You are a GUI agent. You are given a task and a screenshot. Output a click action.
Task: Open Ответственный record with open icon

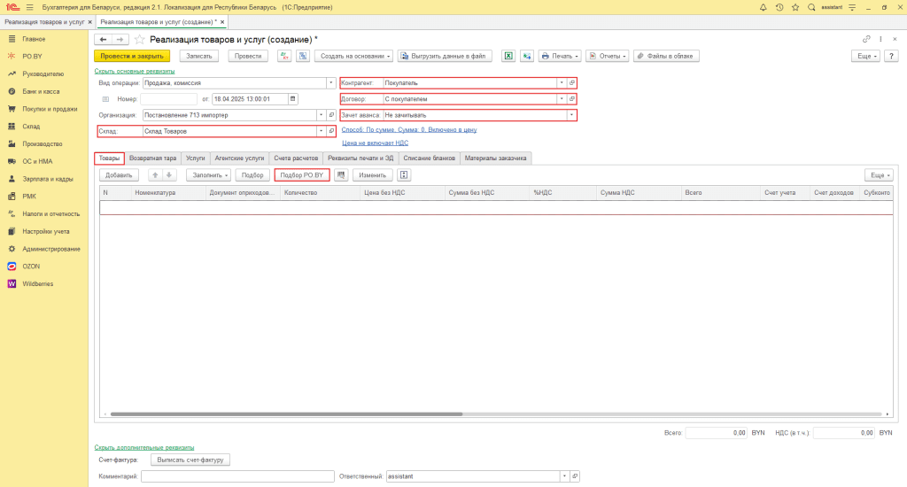575,476
